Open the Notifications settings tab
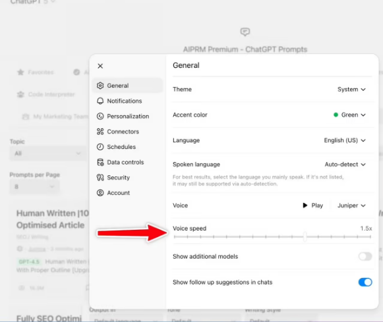Image resolution: width=383 pixels, height=322 pixels. tap(127, 101)
